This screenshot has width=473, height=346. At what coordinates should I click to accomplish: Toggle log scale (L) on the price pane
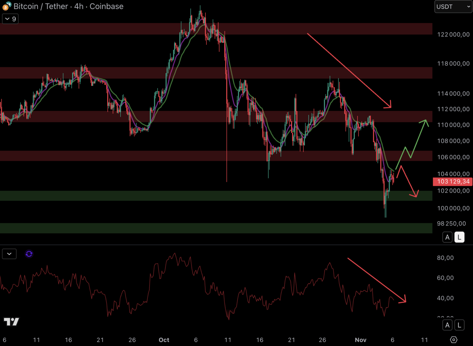[x=459, y=237]
